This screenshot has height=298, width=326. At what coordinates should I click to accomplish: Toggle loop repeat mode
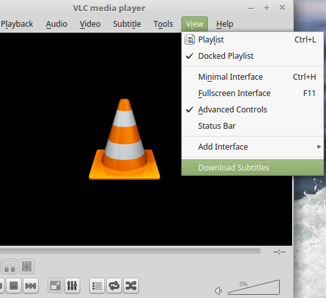point(114,286)
